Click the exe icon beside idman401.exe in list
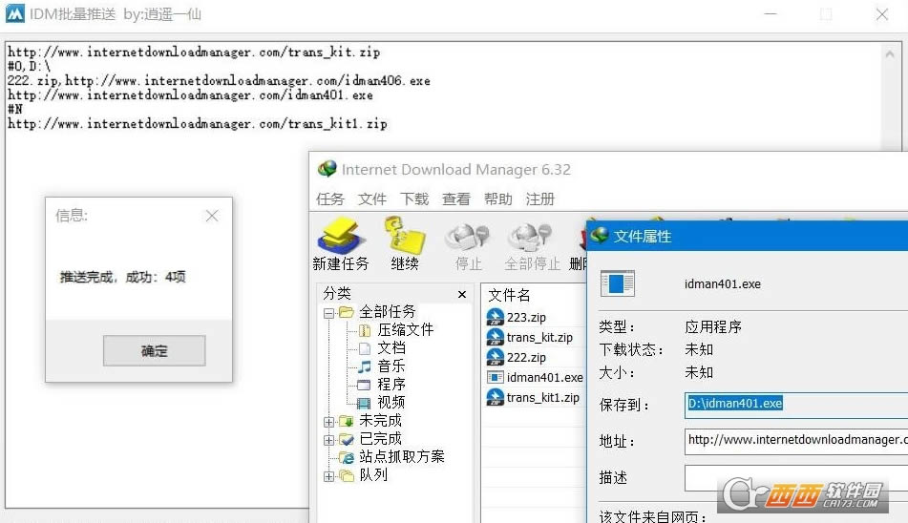Screen dimensions: 908x523 (x=496, y=377)
